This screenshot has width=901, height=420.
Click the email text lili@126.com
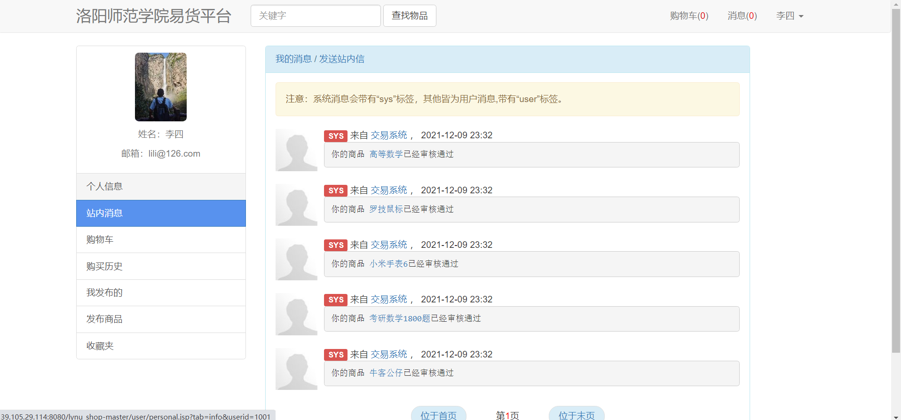coord(174,154)
